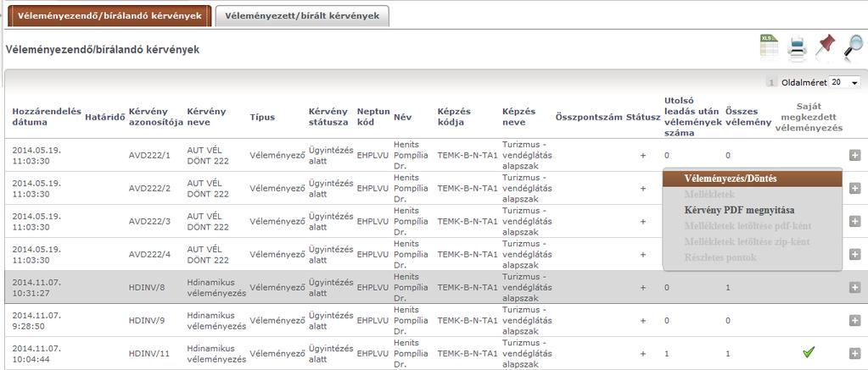Open the Oldalméret page size dropdown
The height and width of the screenshot is (370, 868).
pos(845,82)
